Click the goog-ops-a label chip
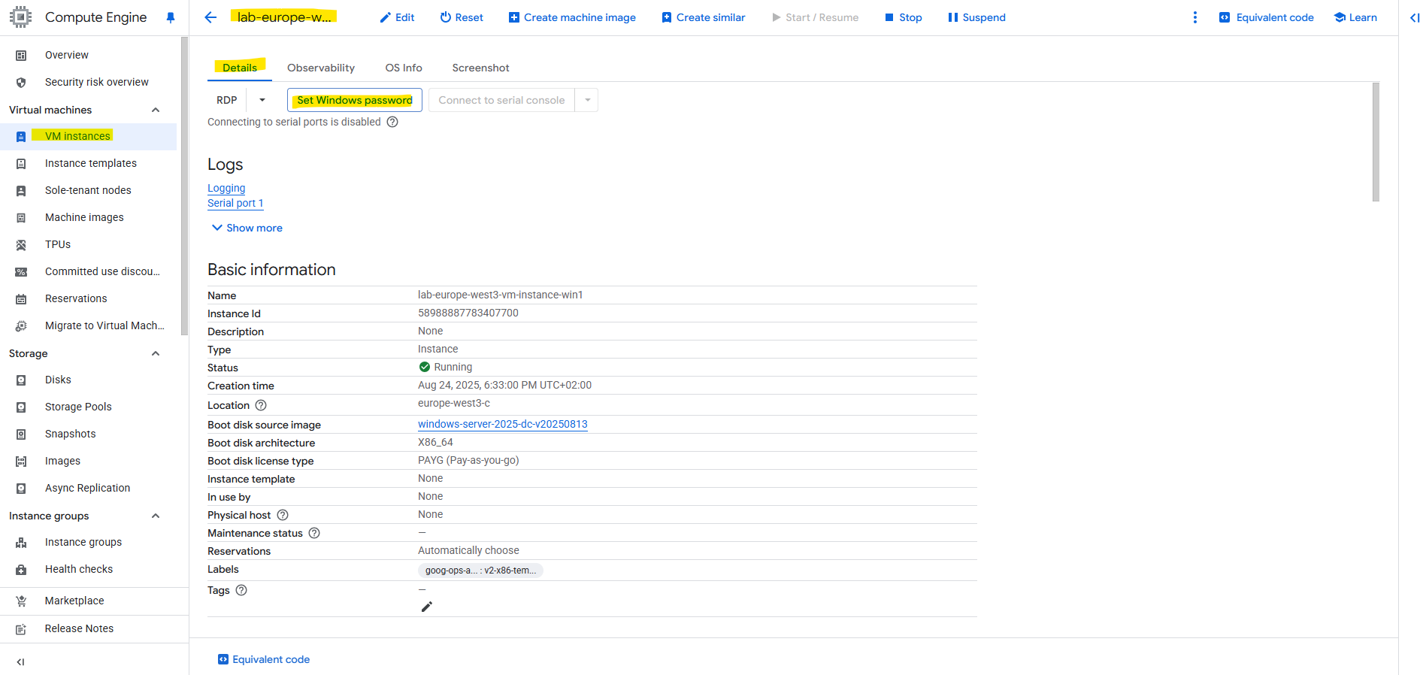 [480, 571]
